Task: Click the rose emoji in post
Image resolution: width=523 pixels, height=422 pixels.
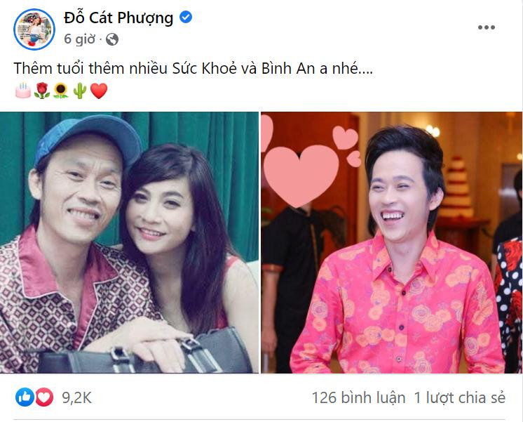Action: click(42, 91)
